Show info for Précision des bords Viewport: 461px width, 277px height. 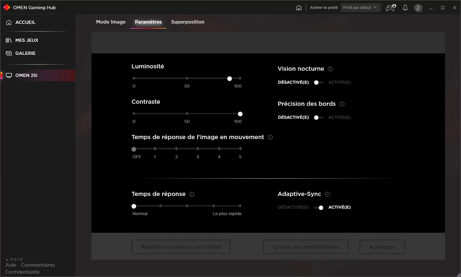tap(342, 104)
